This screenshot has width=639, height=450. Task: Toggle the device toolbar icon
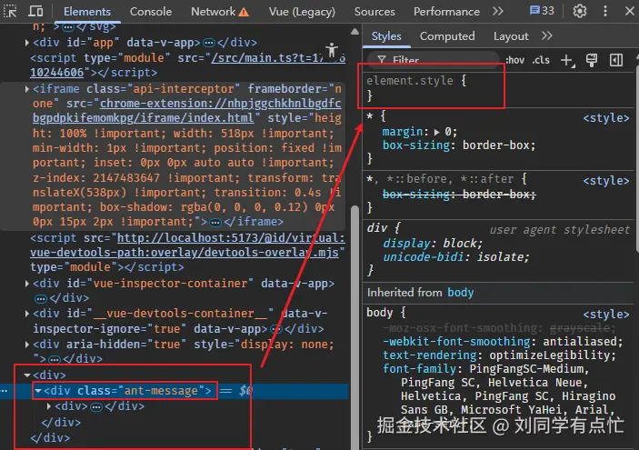click(x=35, y=11)
